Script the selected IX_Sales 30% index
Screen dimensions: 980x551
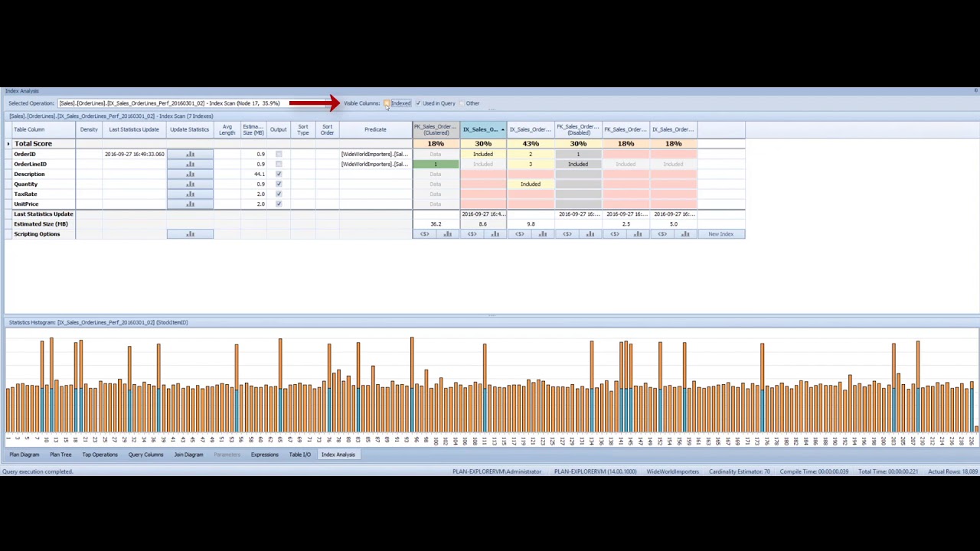tap(472, 234)
